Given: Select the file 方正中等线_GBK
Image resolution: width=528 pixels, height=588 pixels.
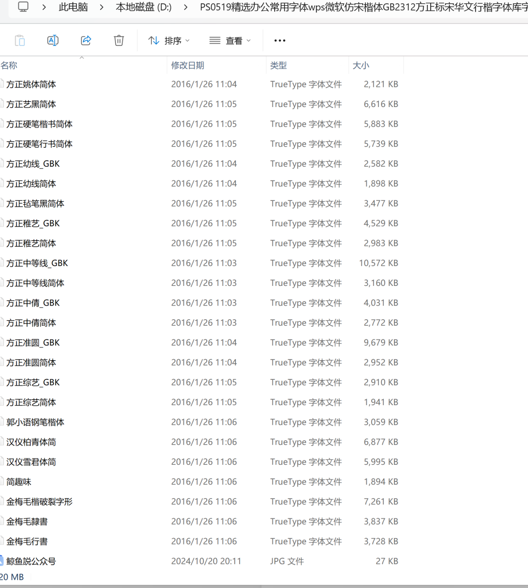Looking at the screenshot, I should [37, 263].
